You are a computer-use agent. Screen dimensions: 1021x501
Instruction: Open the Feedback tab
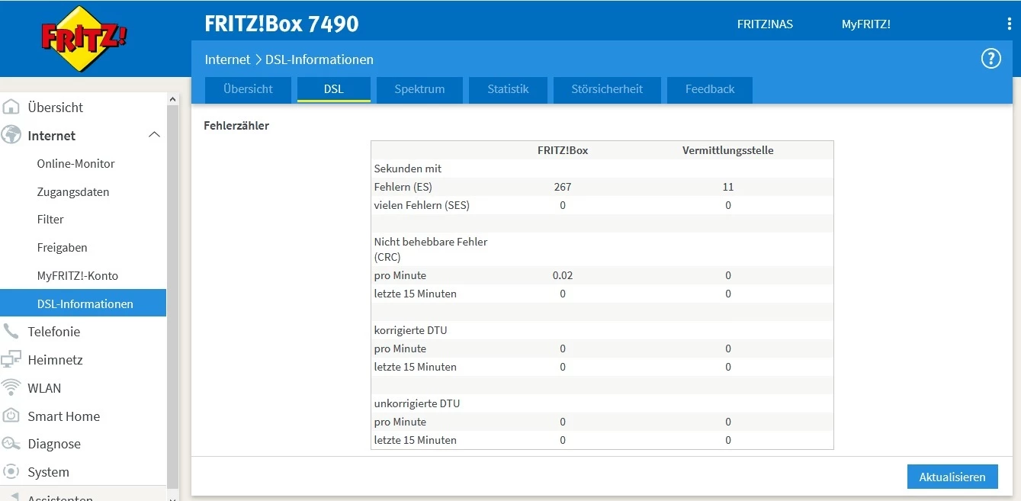tap(710, 89)
